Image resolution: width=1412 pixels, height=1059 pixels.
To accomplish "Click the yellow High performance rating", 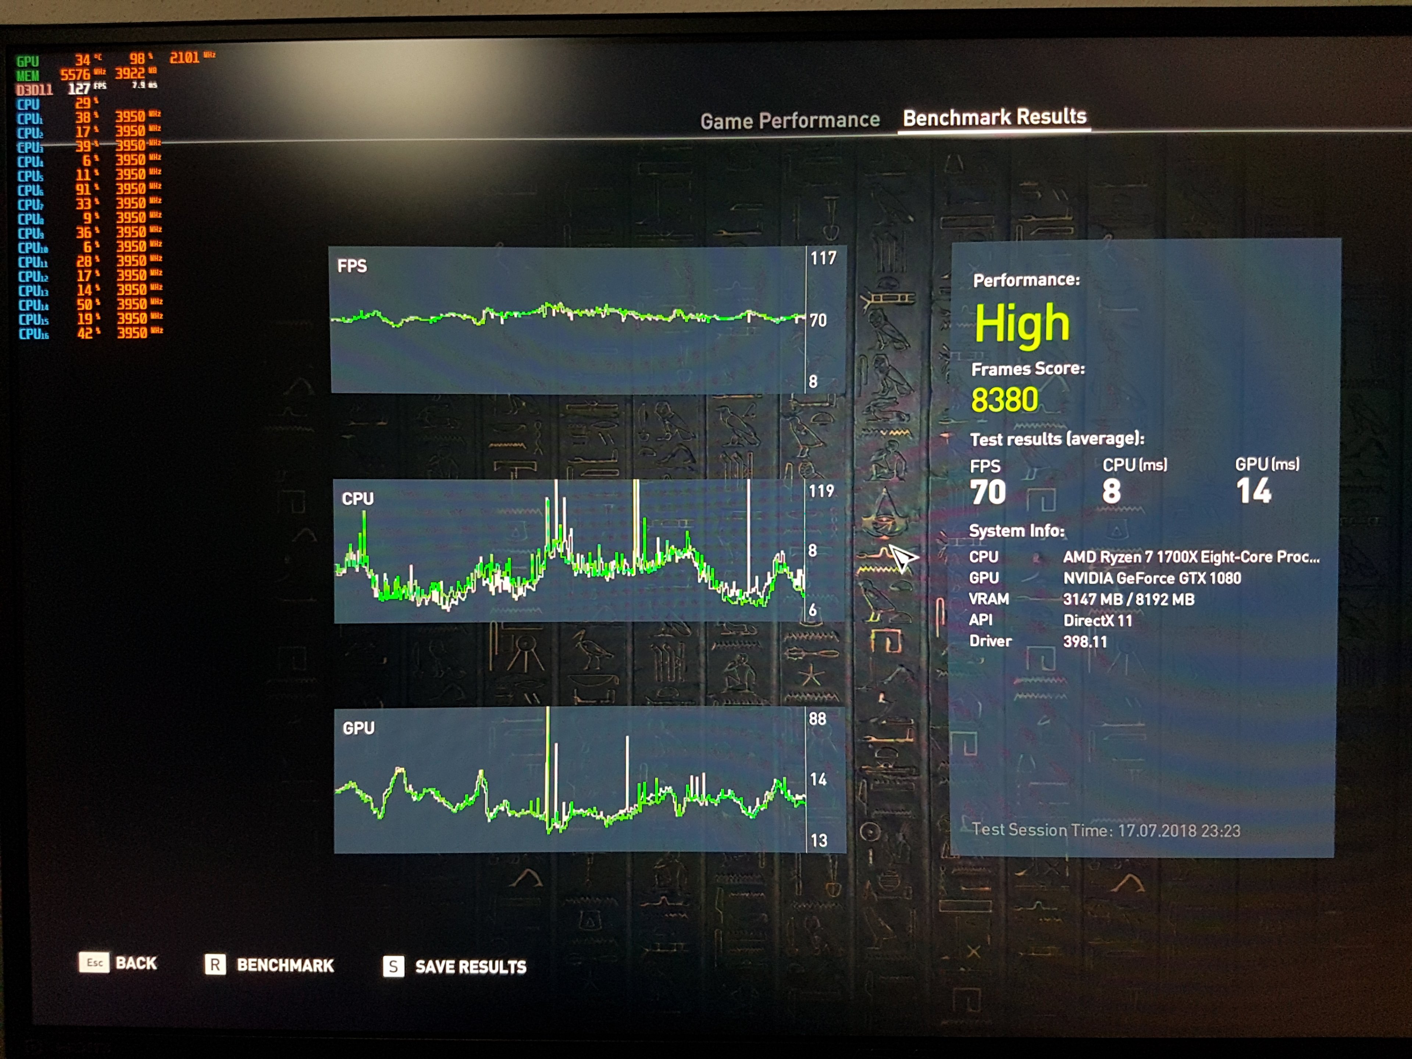I will click(1022, 324).
